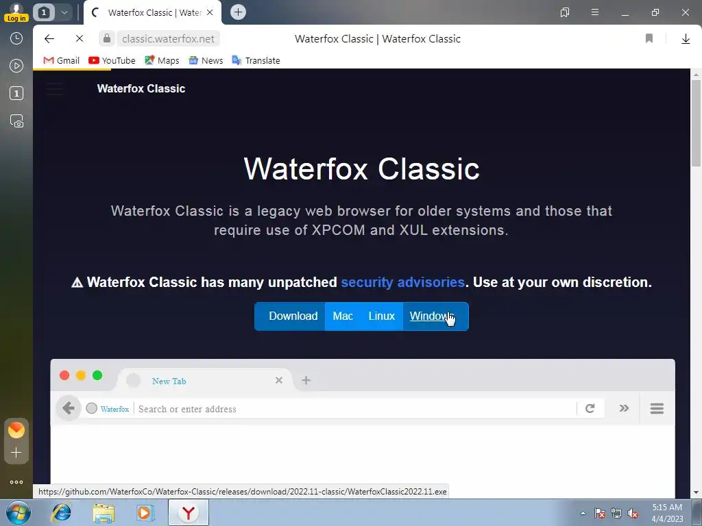The width and height of the screenshot is (702, 526).
Task: Open the screenshot capture tool in sidebar
Action: tap(16, 121)
